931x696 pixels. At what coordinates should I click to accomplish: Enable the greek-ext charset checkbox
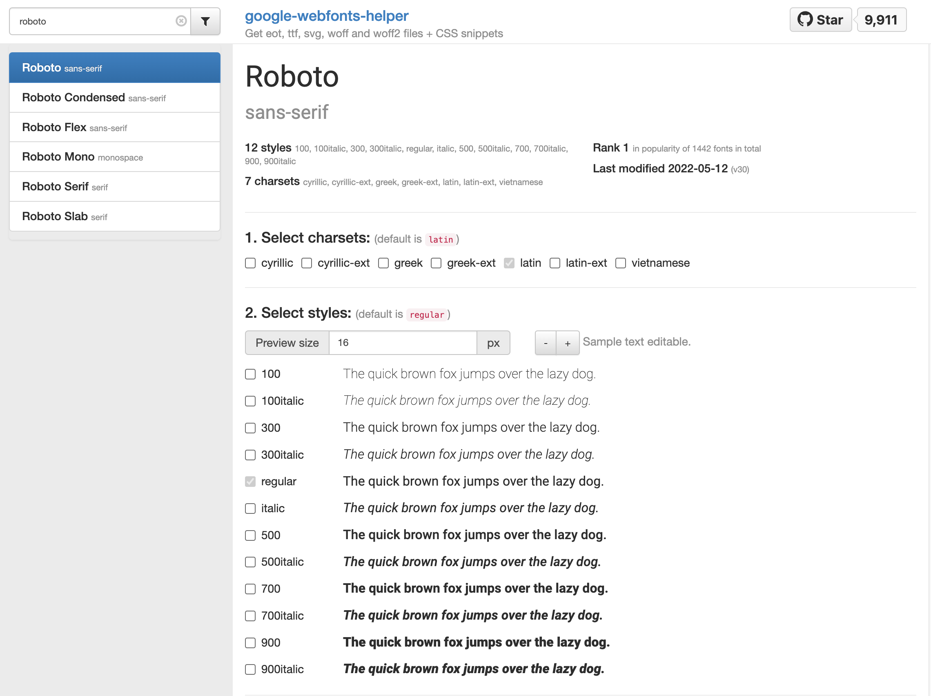437,263
